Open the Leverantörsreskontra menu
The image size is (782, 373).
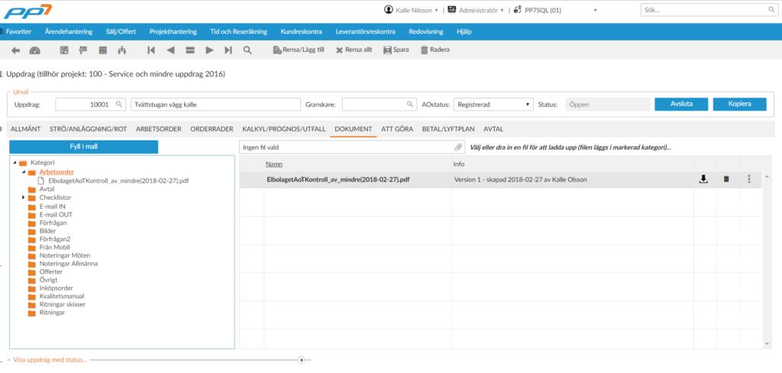pyautogui.click(x=366, y=31)
